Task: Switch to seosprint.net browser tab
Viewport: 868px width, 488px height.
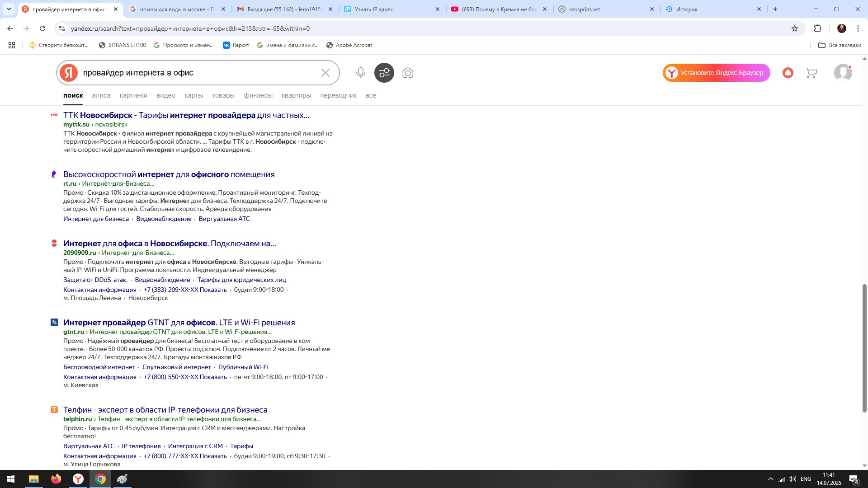Action: 606,9
